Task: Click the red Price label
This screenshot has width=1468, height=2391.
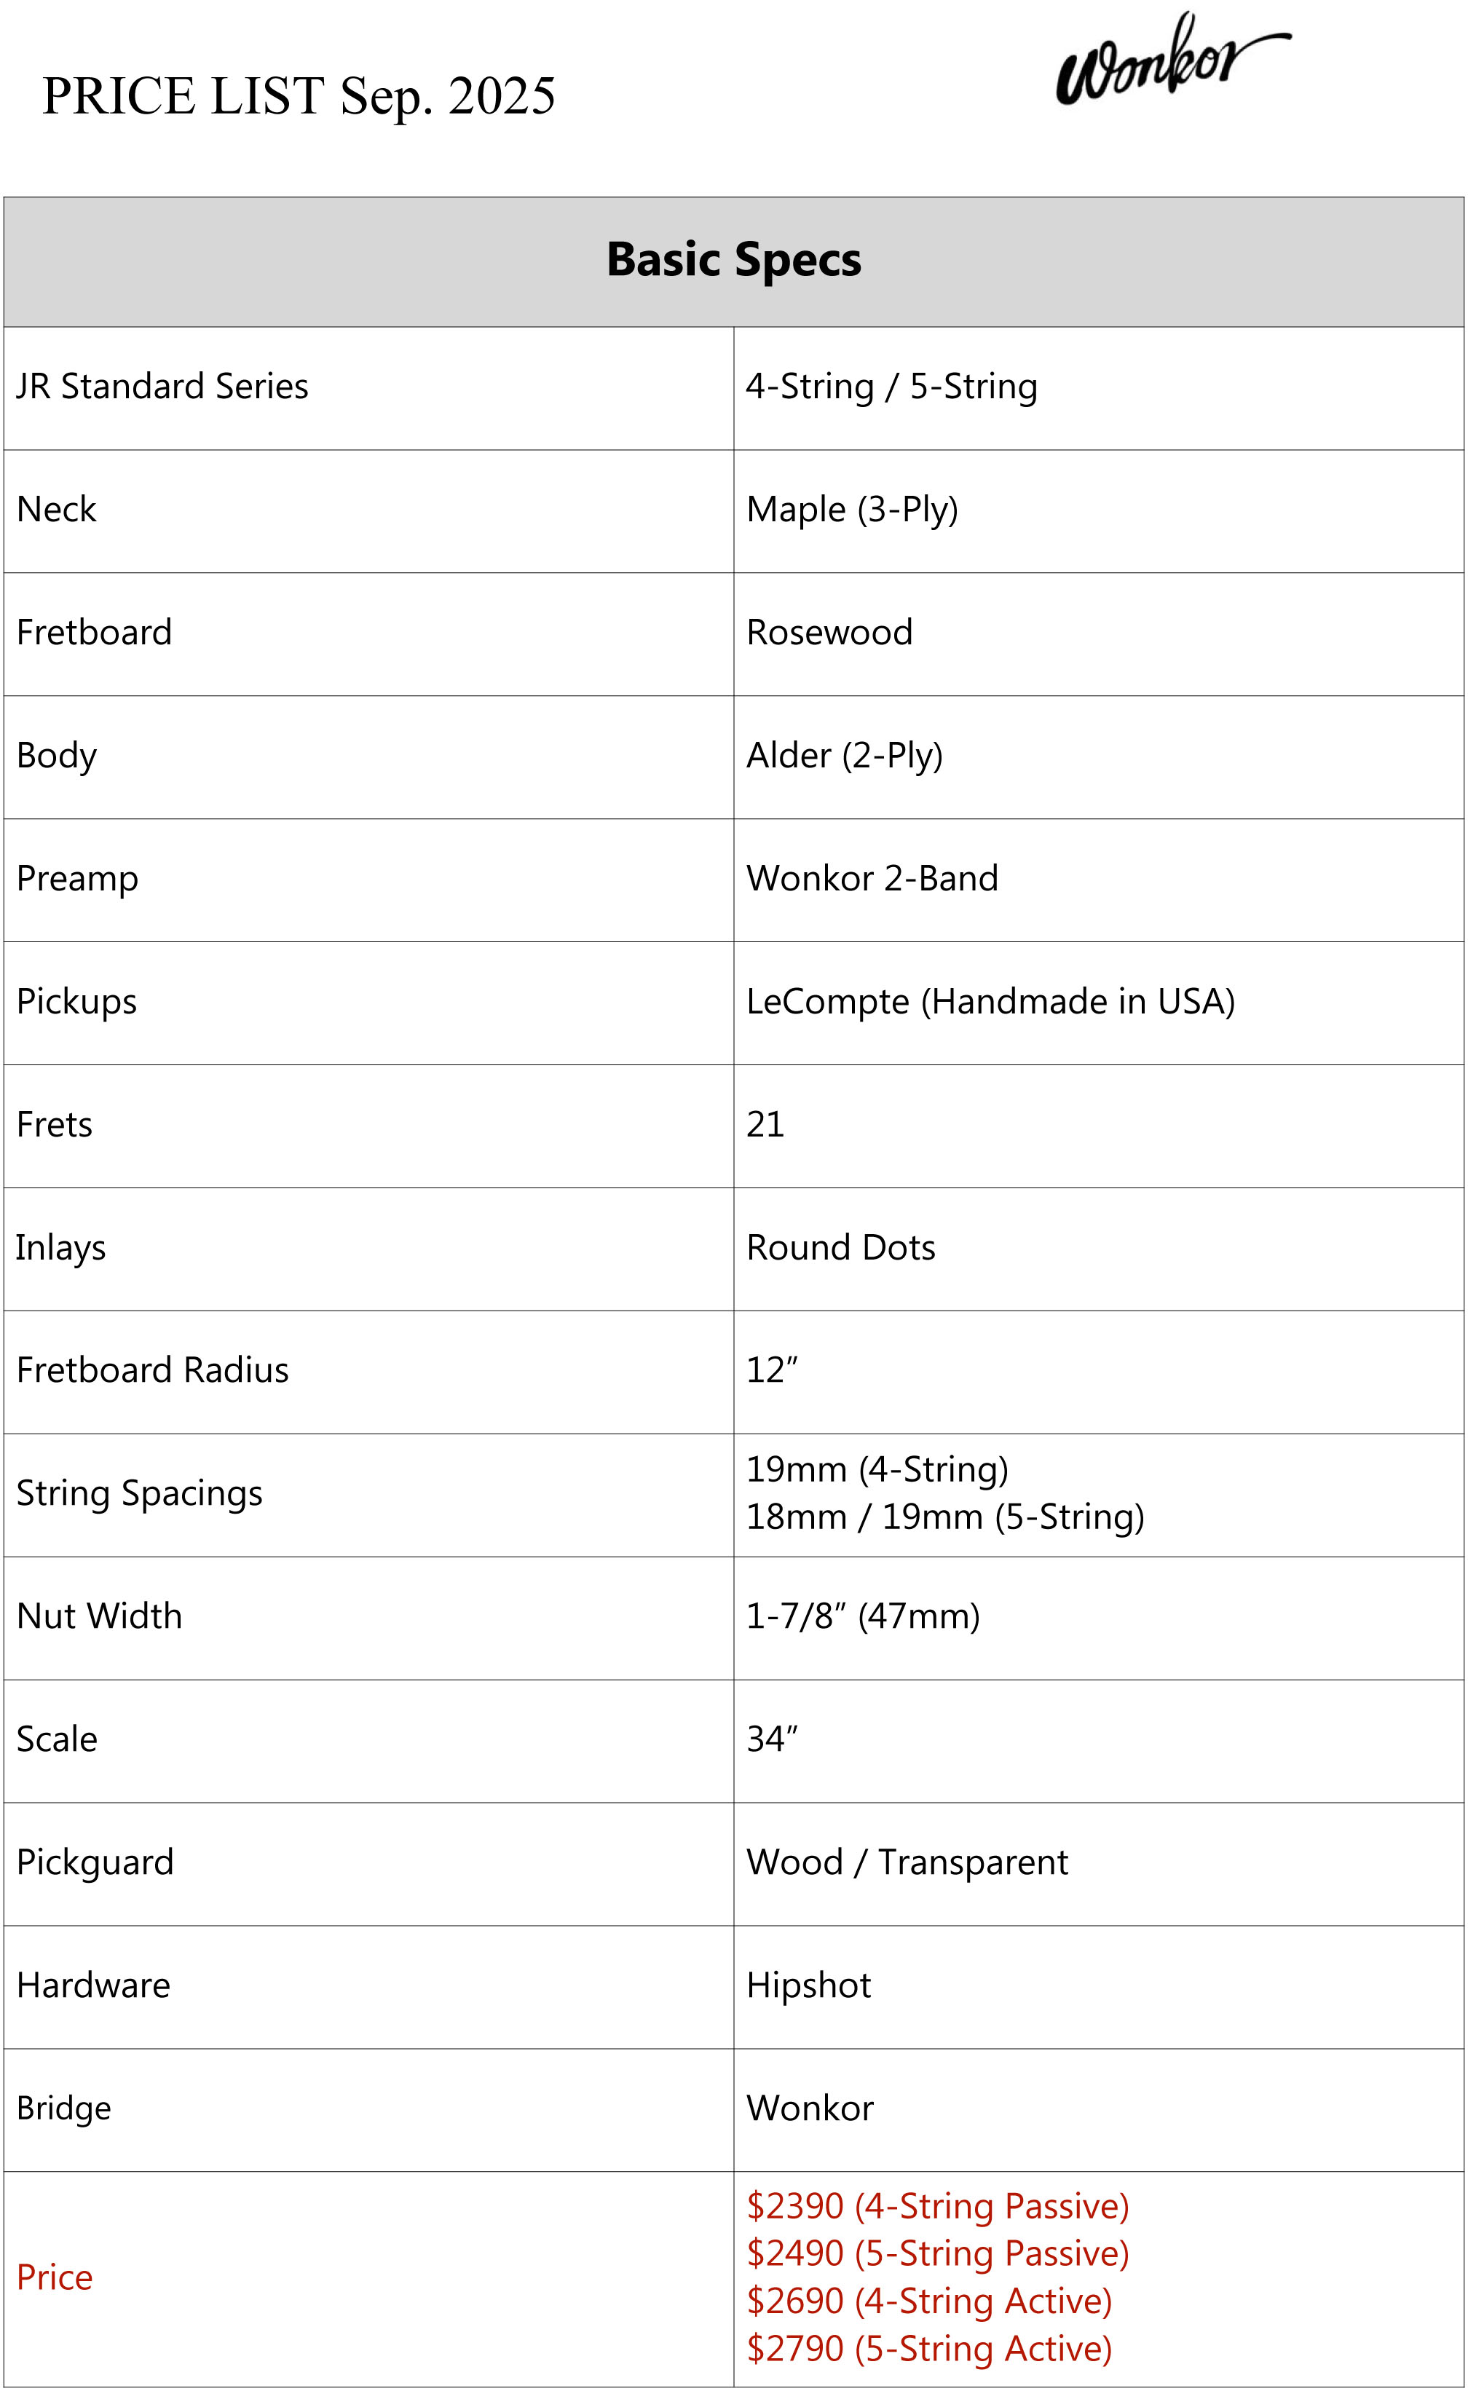Action: [x=55, y=2277]
